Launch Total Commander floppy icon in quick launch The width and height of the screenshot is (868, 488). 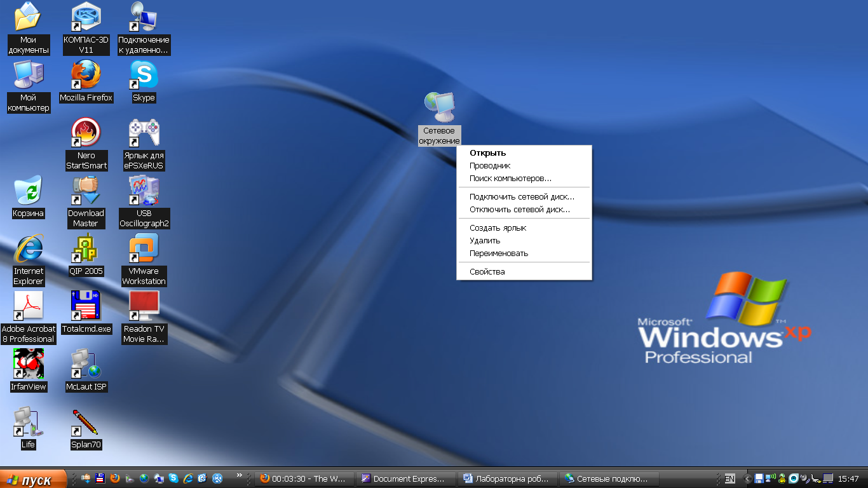pos(100,478)
